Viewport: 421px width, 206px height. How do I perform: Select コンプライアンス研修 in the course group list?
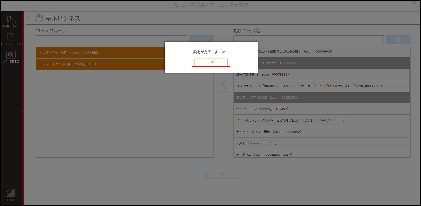click(x=125, y=64)
